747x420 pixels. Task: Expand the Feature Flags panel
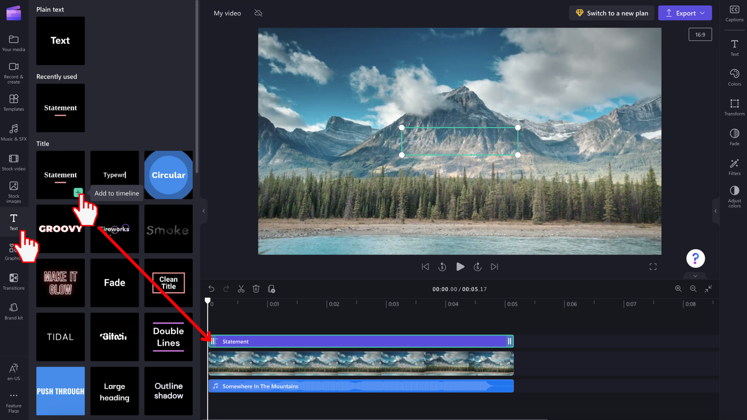pos(14,402)
